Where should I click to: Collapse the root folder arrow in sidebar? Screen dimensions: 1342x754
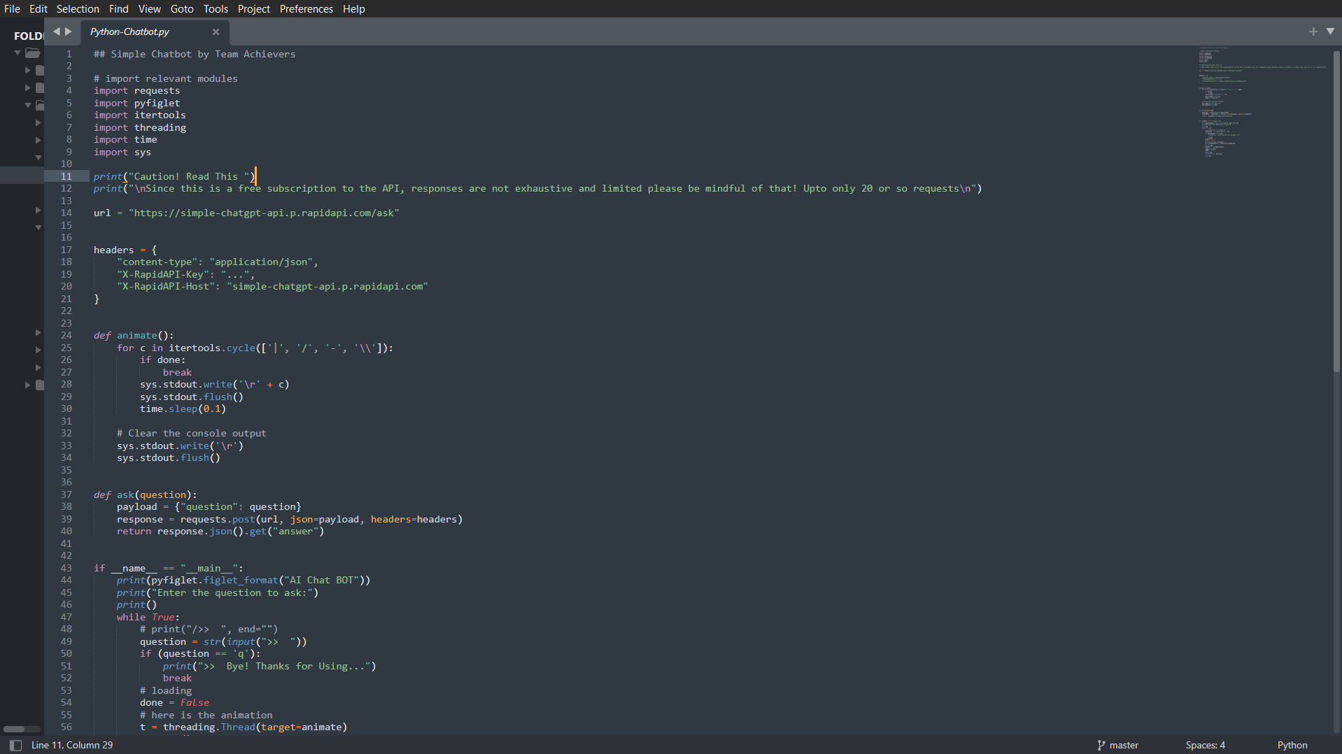(17, 53)
